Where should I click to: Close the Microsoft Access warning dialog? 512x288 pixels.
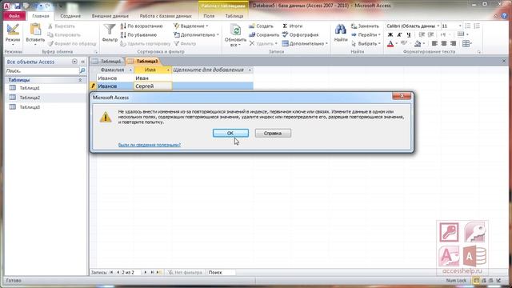coord(402,96)
